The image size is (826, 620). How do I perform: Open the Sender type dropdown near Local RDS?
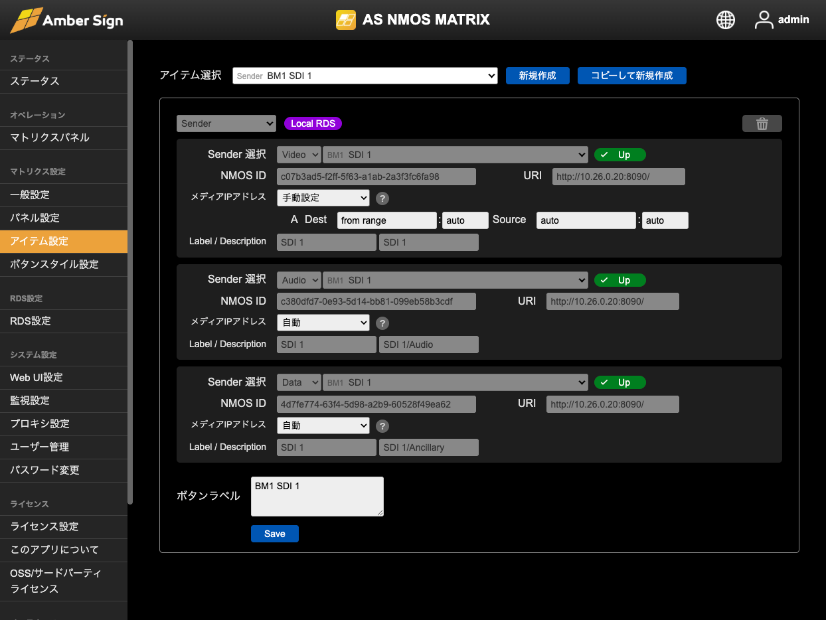pyautogui.click(x=226, y=123)
